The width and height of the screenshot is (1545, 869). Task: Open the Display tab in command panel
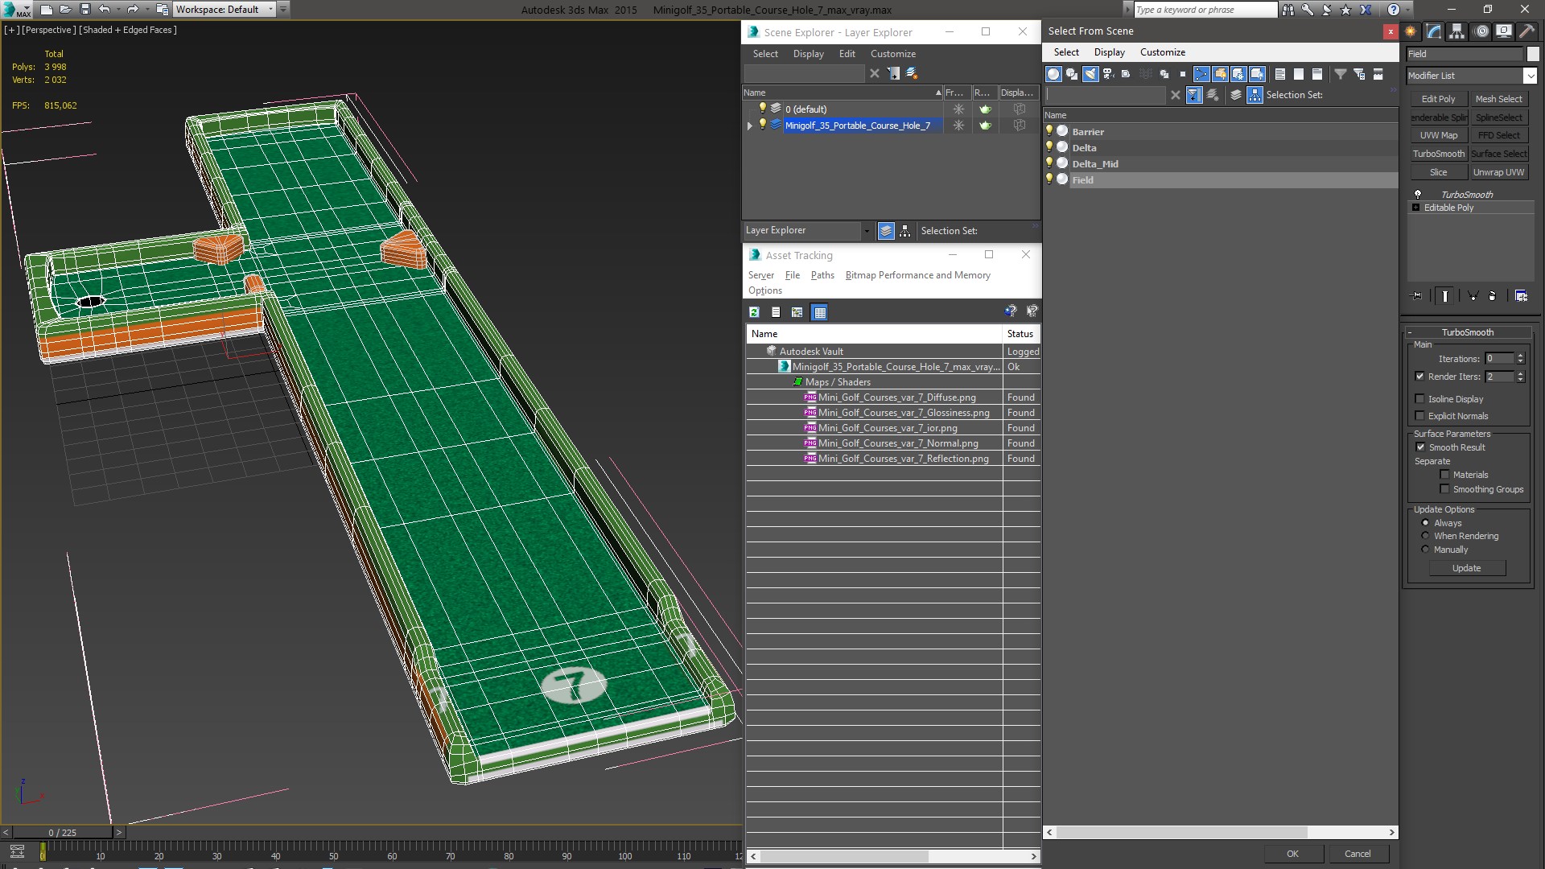point(1503,31)
